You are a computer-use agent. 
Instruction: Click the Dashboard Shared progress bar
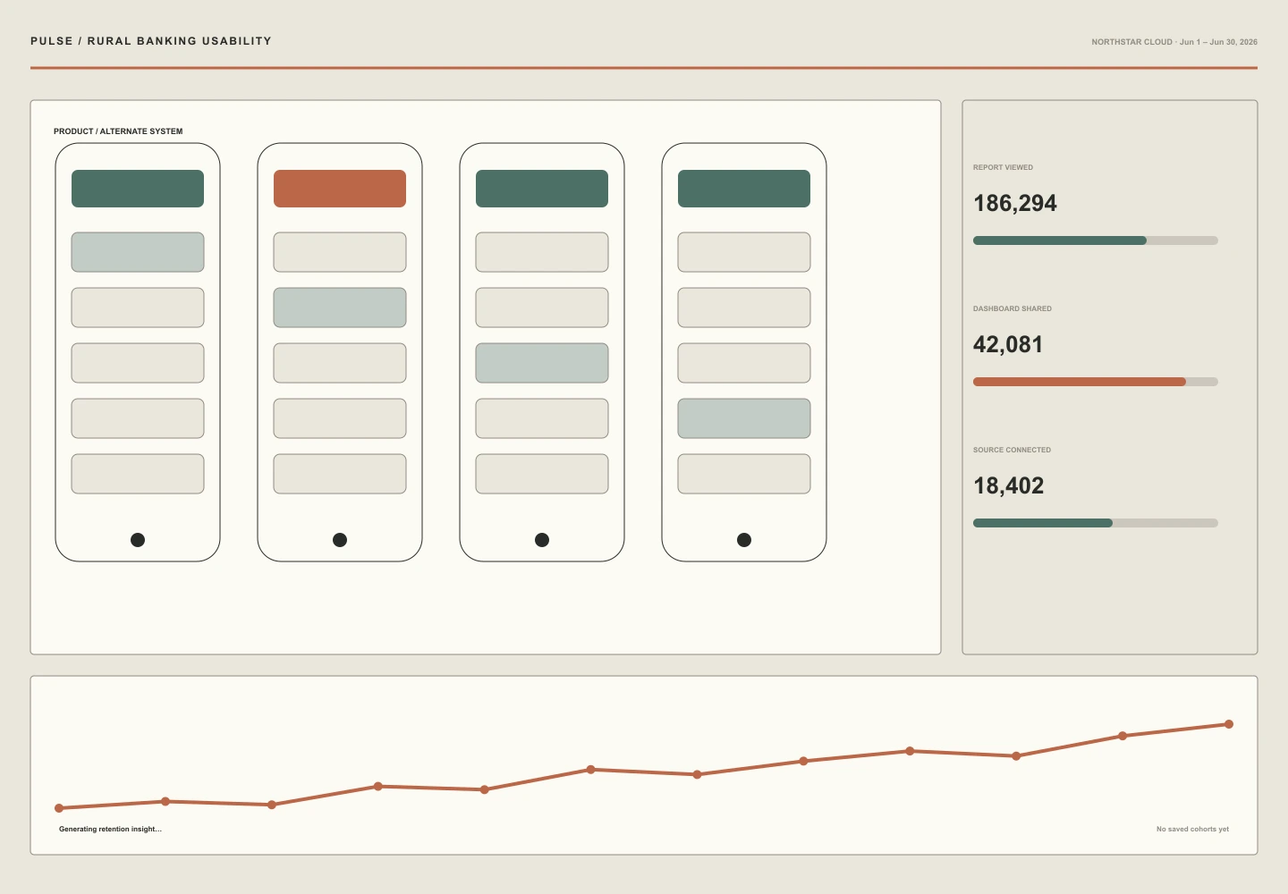click(x=1096, y=382)
